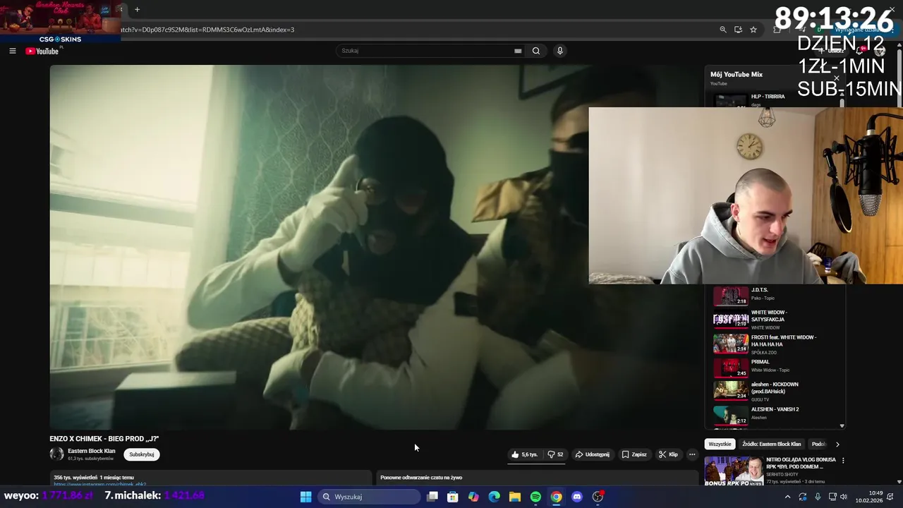Save the video with Zapisz
The height and width of the screenshot is (508, 903).
point(634,454)
